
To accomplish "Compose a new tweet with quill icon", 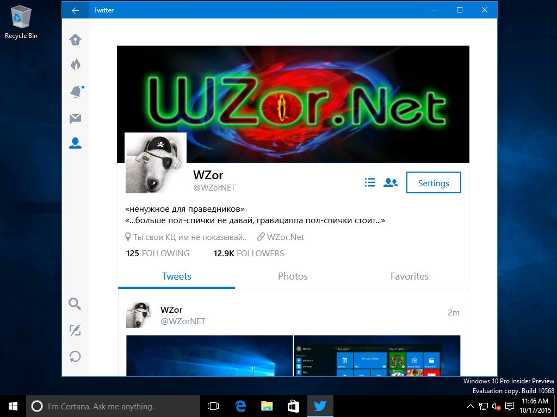I will 75,330.
